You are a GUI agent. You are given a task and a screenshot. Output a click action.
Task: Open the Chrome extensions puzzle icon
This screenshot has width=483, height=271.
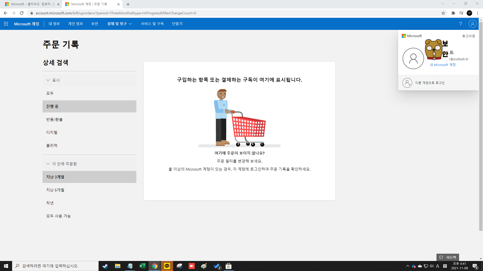click(453, 13)
